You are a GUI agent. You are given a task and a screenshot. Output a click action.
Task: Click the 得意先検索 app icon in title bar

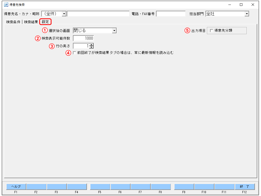(6, 5)
